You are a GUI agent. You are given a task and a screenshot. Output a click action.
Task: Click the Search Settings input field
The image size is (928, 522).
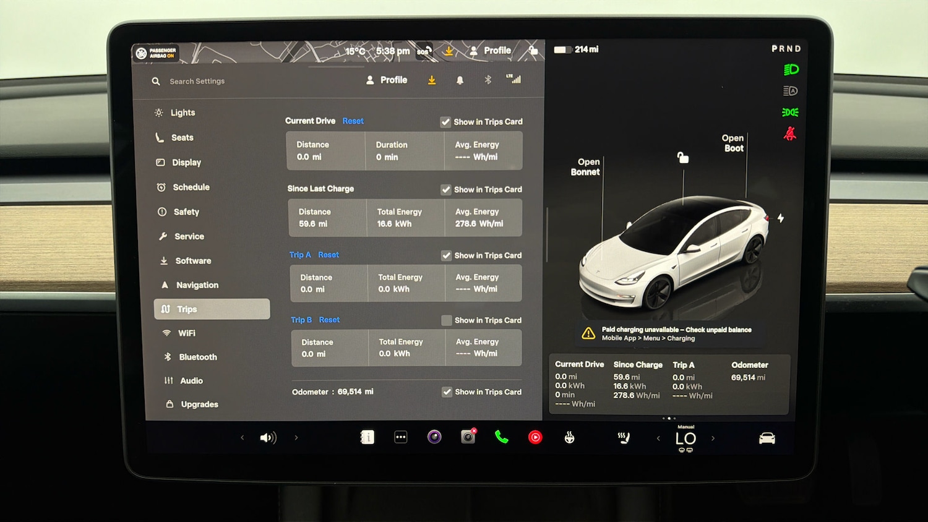click(x=198, y=81)
